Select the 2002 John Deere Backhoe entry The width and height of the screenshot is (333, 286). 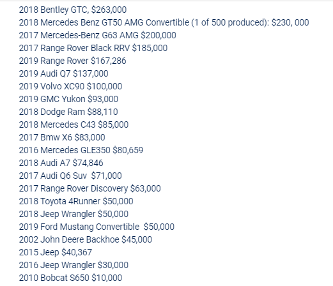(86, 239)
